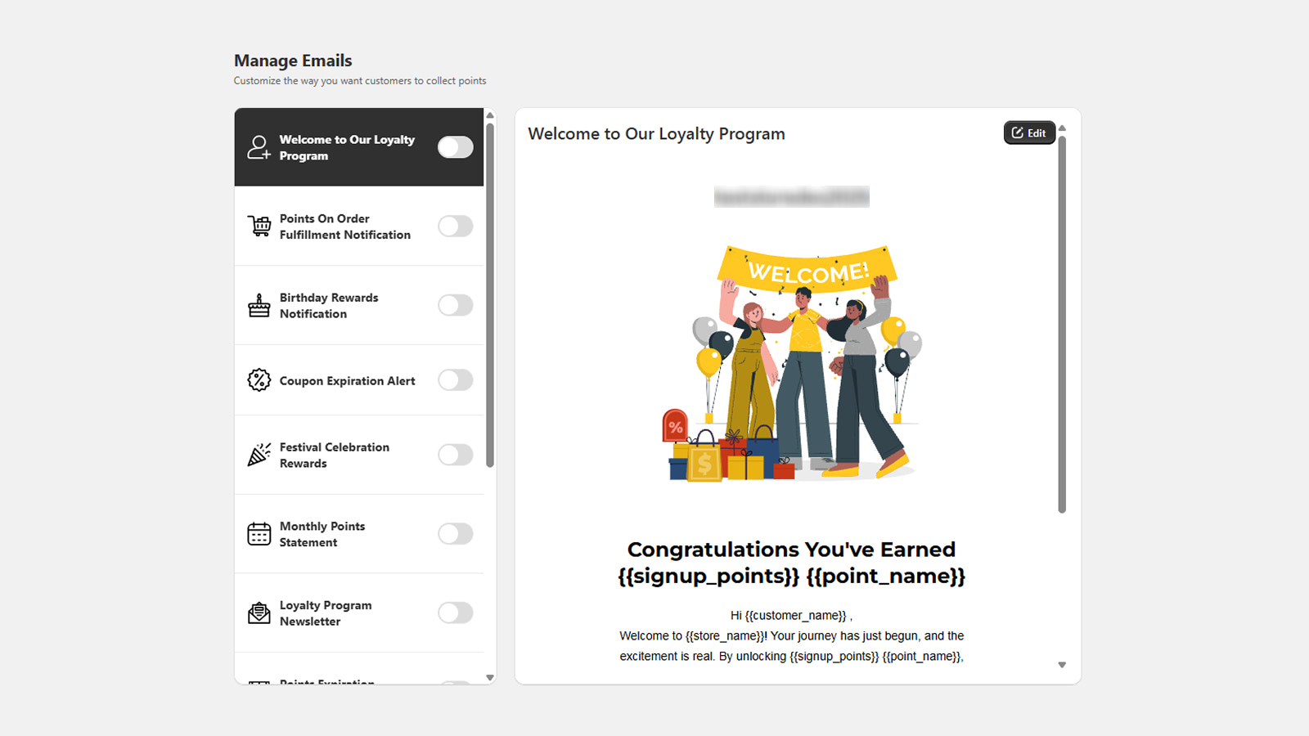
Task: Click the shopping cart icon for Order Fulfillment
Action: coord(259,226)
